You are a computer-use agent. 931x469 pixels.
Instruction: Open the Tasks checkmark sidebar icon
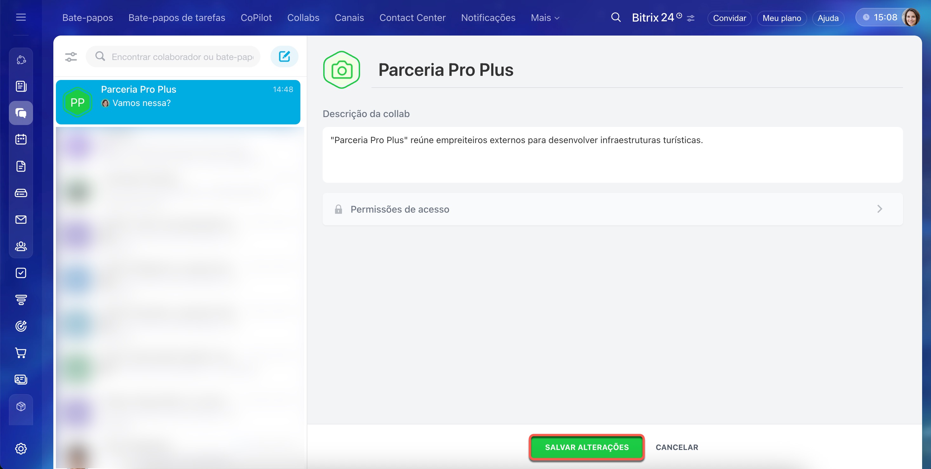point(21,273)
